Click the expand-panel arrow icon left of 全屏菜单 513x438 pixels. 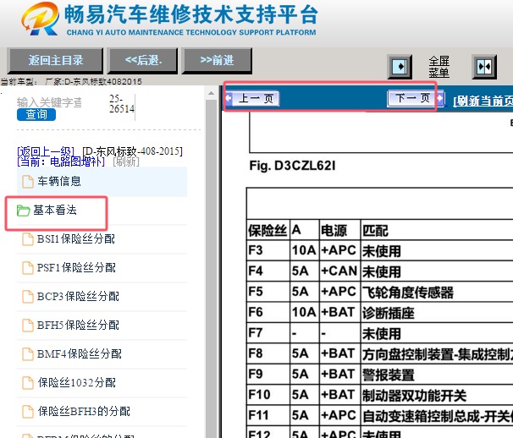pos(400,67)
